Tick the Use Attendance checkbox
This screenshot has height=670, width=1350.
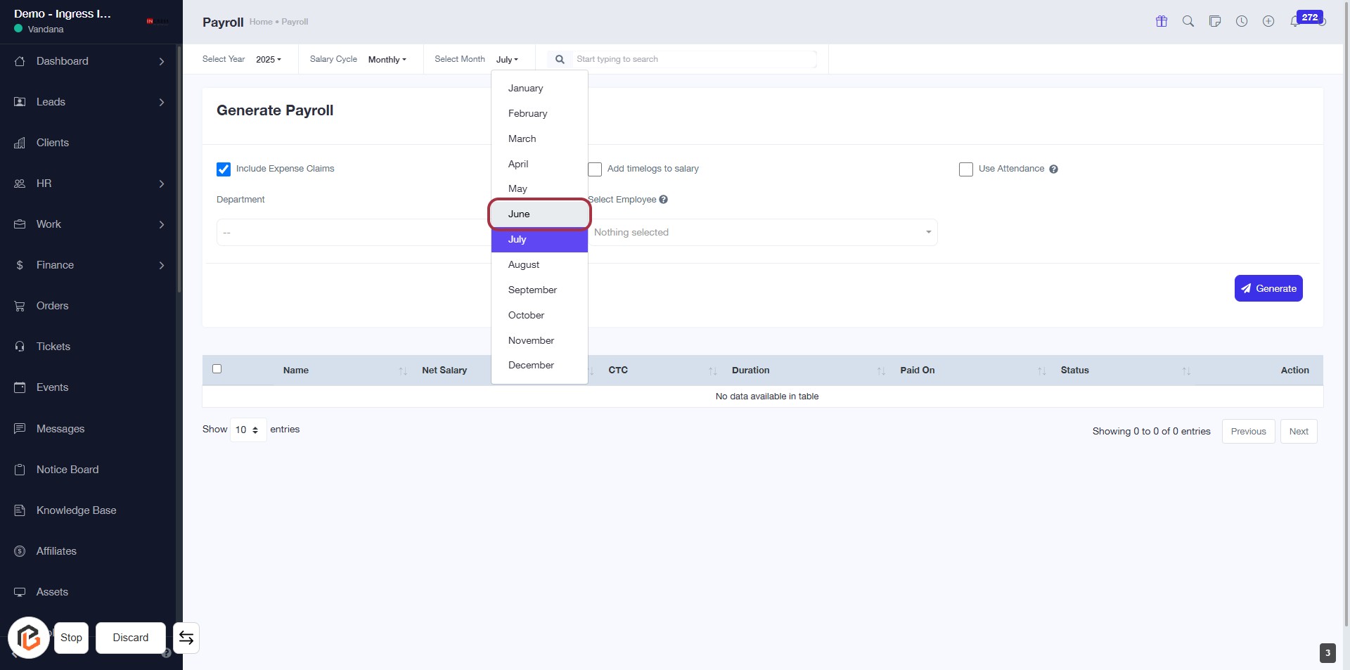coord(966,169)
